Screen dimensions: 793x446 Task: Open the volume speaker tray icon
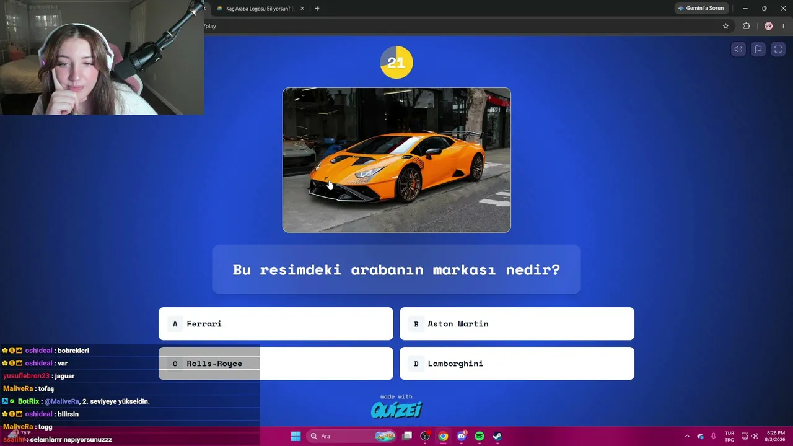point(755,436)
